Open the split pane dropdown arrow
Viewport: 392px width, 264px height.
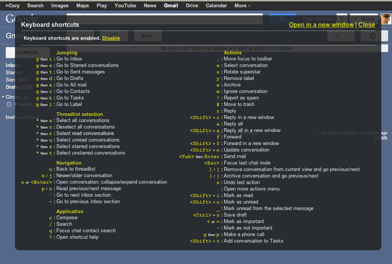[x=349, y=36]
